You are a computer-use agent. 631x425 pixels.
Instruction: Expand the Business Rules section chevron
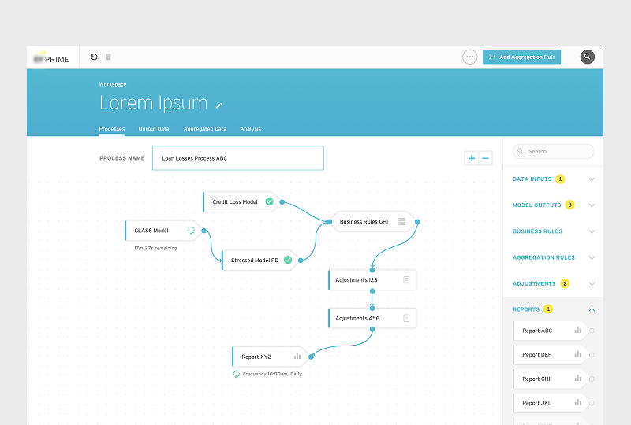click(592, 231)
